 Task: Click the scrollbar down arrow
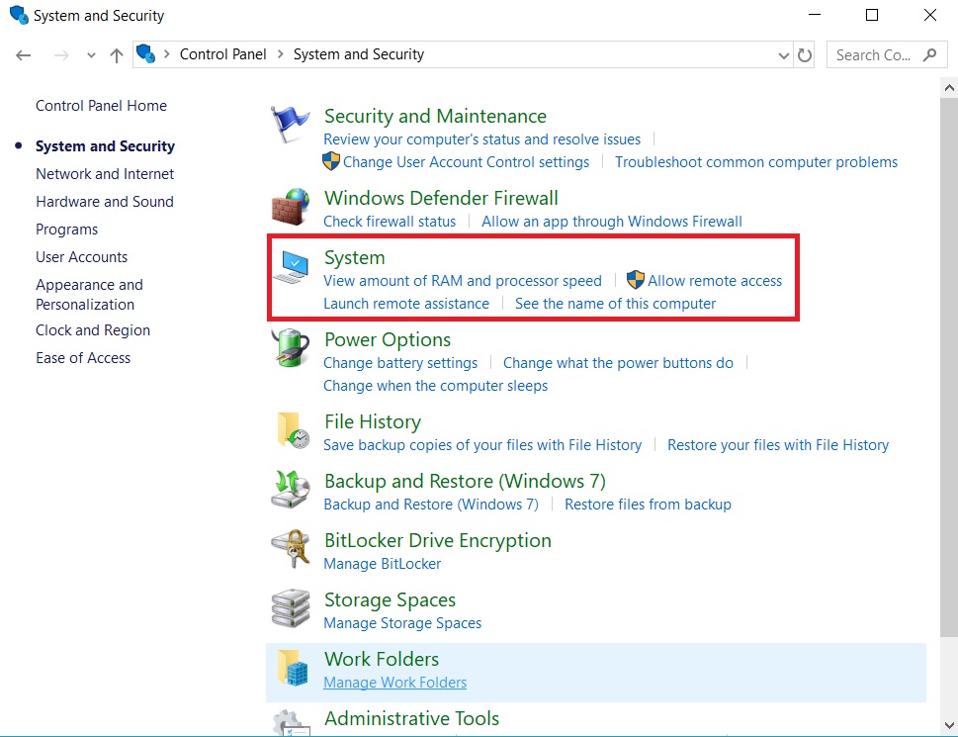click(949, 725)
